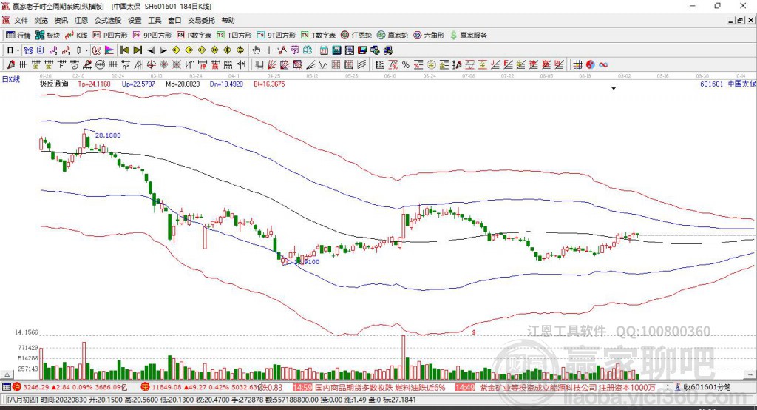Screen dimensions: 757x410
Task: Open news ticker 国内商品期货多数收跌
Action: point(381,387)
